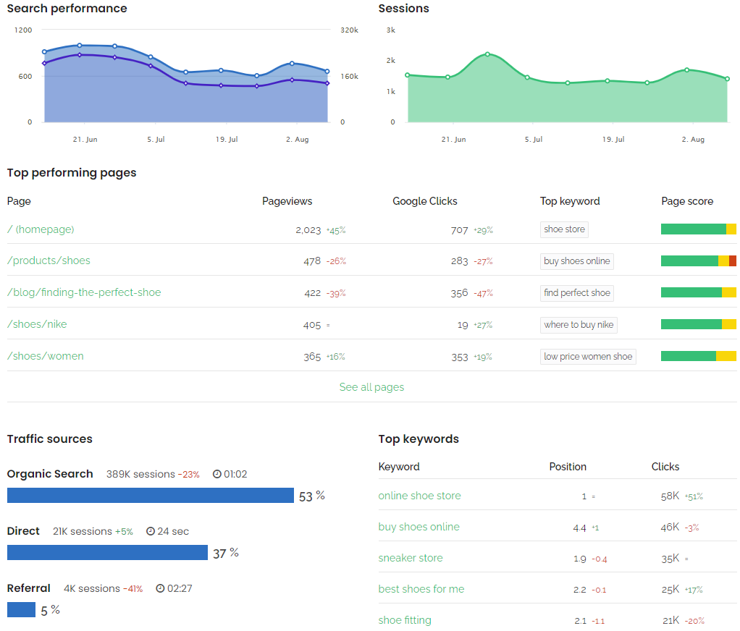Click the Keyword column header
The width and height of the screenshot is (740, 631).
point(399,467)
